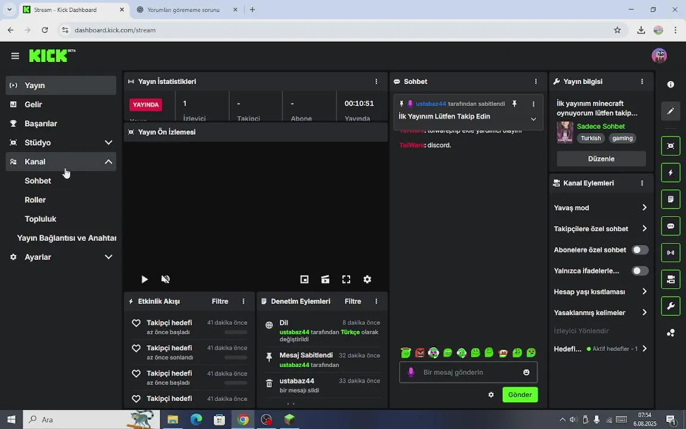The height and width of the screenshot is (429, 686).
Task: Open emoji picker in chat input
Action: pos(526,372)
